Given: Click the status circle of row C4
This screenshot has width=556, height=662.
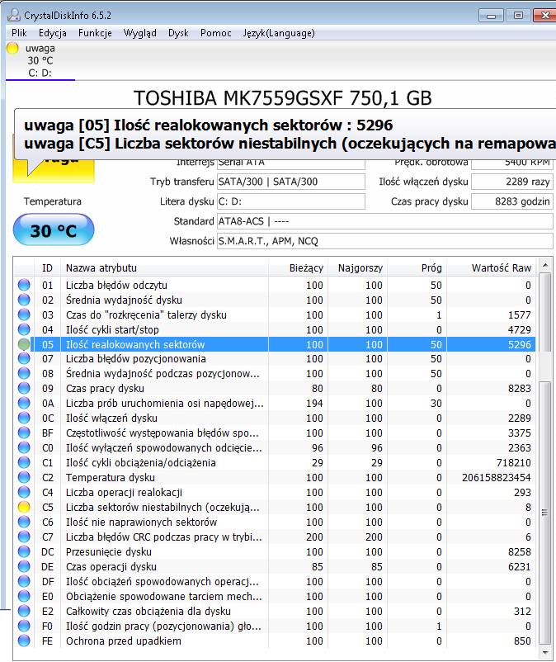Looking at the screenshot, I should 24,492.
